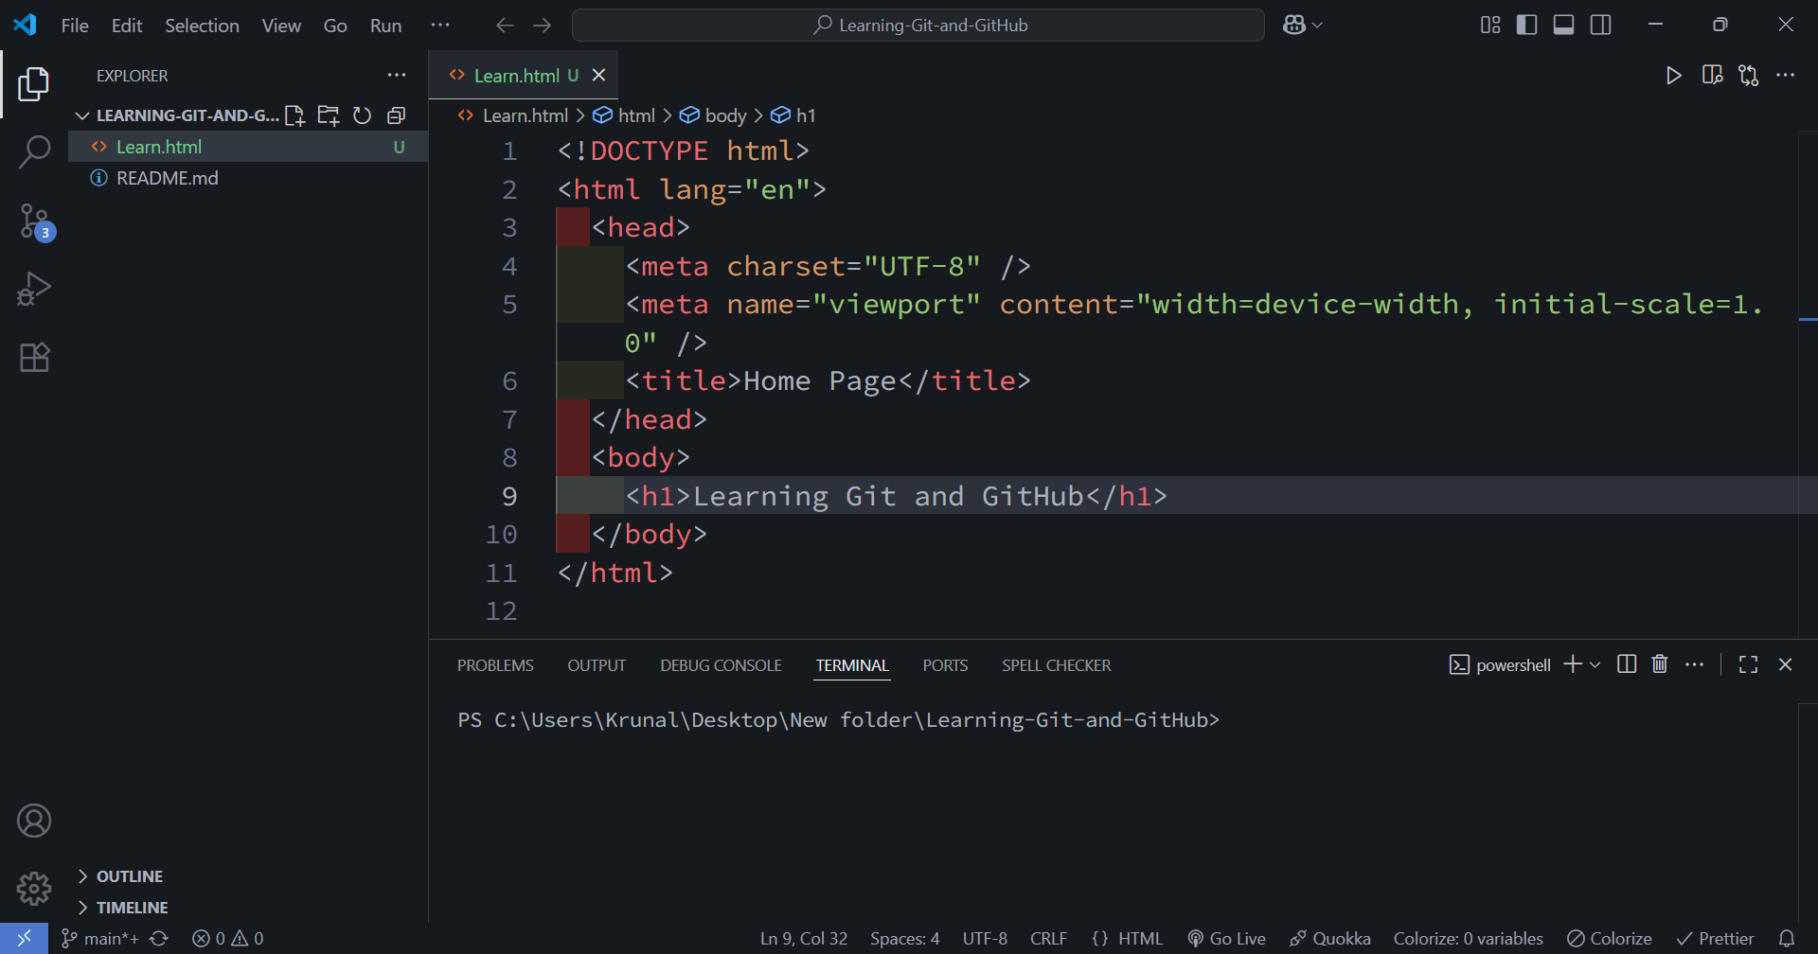The image size is (1818, 954).
Task: Toggle primary side bar visibility
Action: click(x=1527, y=26)
